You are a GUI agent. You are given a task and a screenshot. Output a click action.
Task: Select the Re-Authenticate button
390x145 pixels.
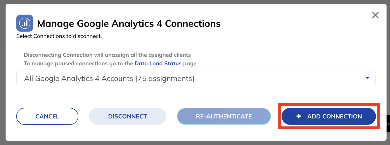click(x=224, y=116)
